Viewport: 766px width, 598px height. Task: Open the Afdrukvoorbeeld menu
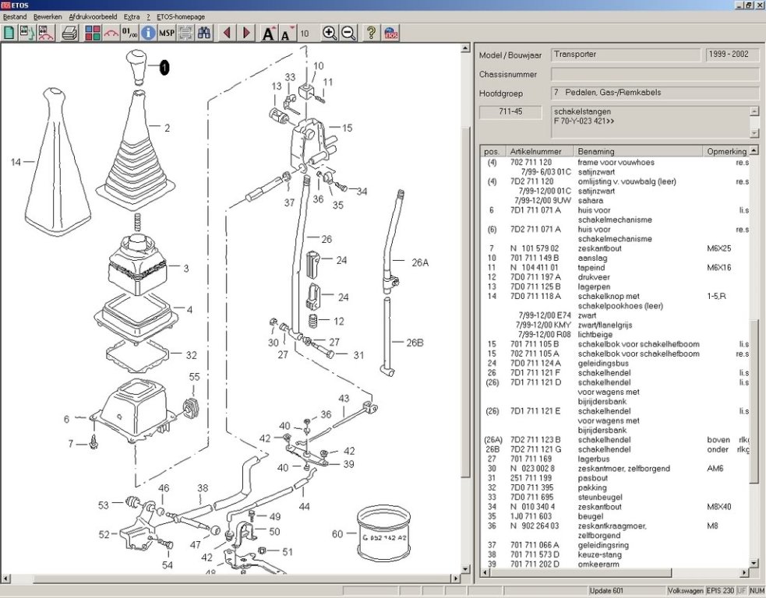[93, 16]
